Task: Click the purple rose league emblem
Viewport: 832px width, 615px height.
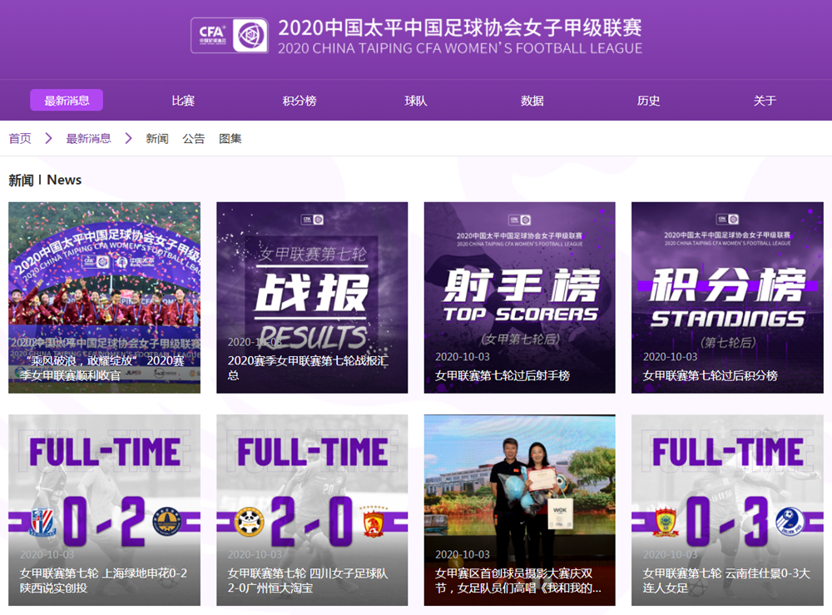Action: pyautogui.click(x=250, y=36)
